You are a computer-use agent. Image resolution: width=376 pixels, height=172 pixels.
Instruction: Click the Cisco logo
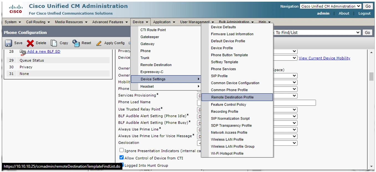[x=16, y=9]
